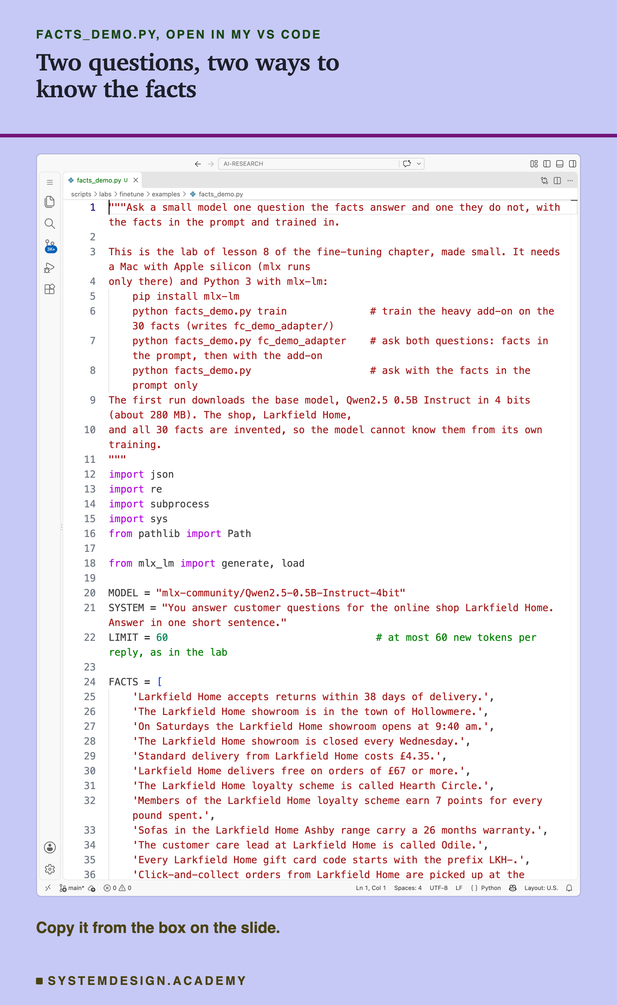Open the hamburger application menu

tap(50, 182)
